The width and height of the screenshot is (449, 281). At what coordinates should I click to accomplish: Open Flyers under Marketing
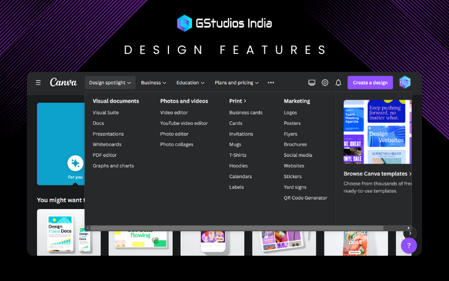pyautogui.click(x=290, y=134)
